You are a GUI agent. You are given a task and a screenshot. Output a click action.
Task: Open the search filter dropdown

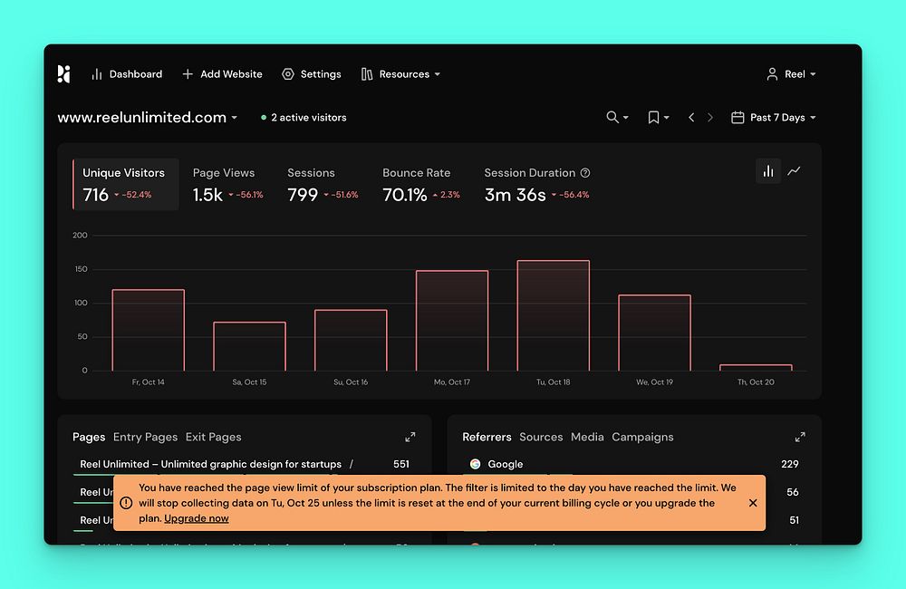pyautogui.click(x=617, y=117)
